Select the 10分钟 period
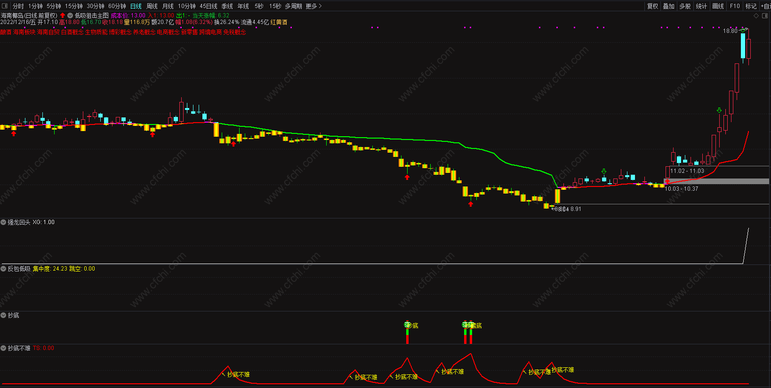The image size is (771, 388). [187, 6]
